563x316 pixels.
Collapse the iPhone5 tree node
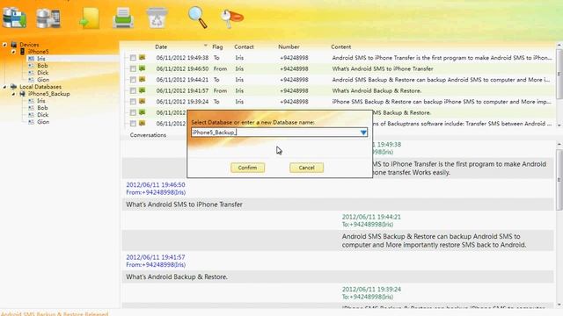13,52
